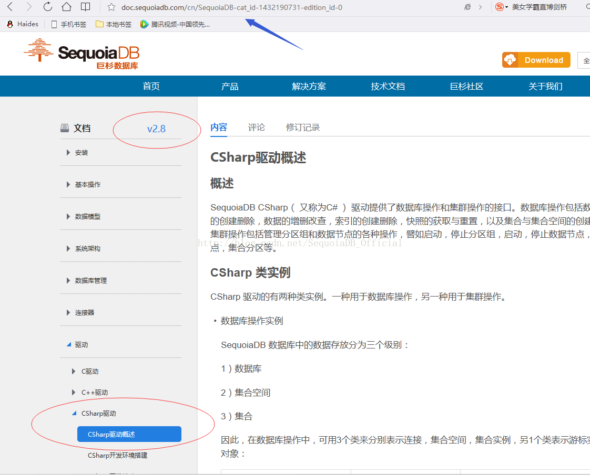Open the reading mode book icon

[86, 6]
